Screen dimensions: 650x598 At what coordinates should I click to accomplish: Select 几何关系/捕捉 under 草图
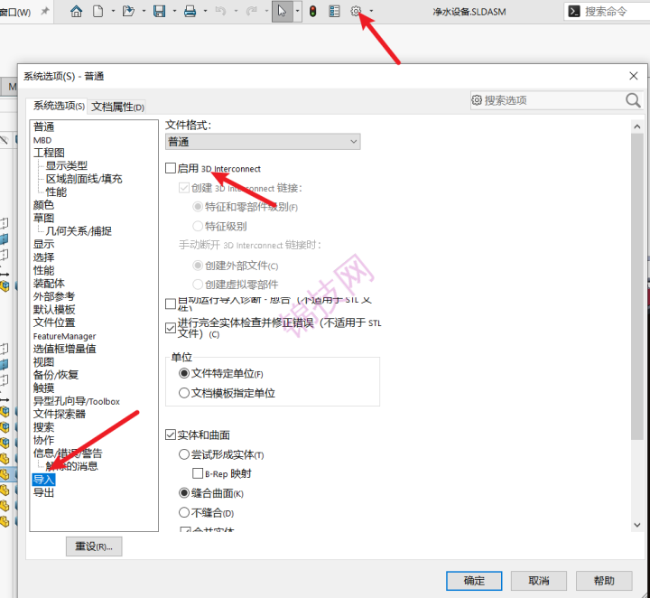click(x=79, y=231)
